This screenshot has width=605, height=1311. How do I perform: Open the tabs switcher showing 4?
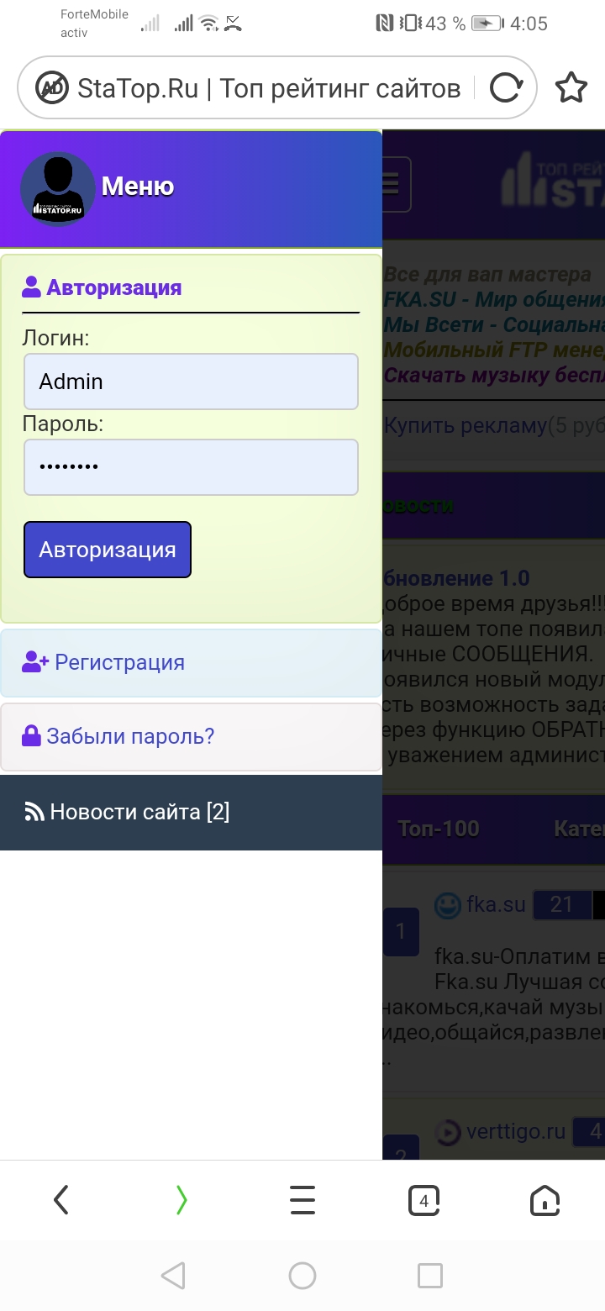(x=423, y=1200)
